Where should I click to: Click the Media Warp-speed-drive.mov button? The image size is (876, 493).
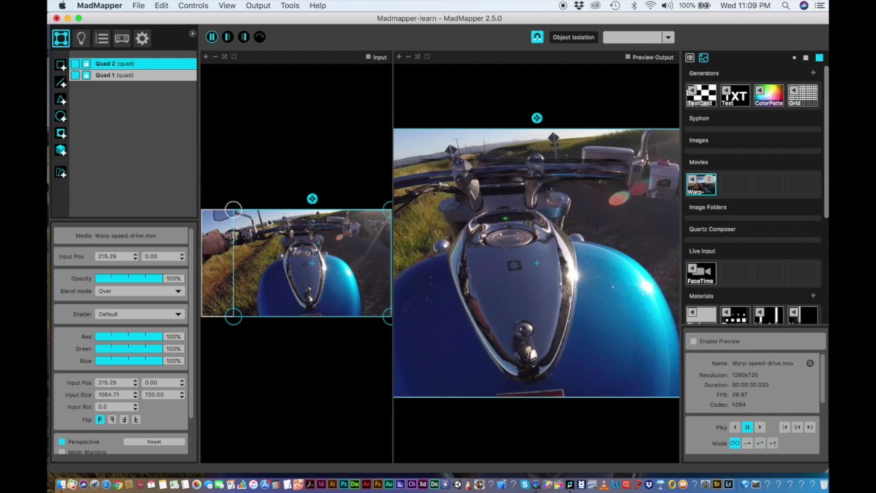coord(121,236)
